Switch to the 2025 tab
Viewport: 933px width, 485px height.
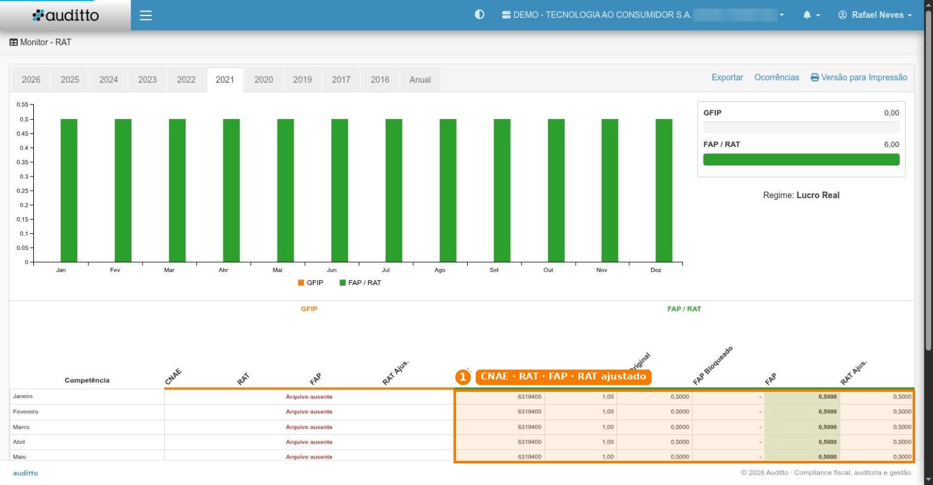tap(70, 80)
